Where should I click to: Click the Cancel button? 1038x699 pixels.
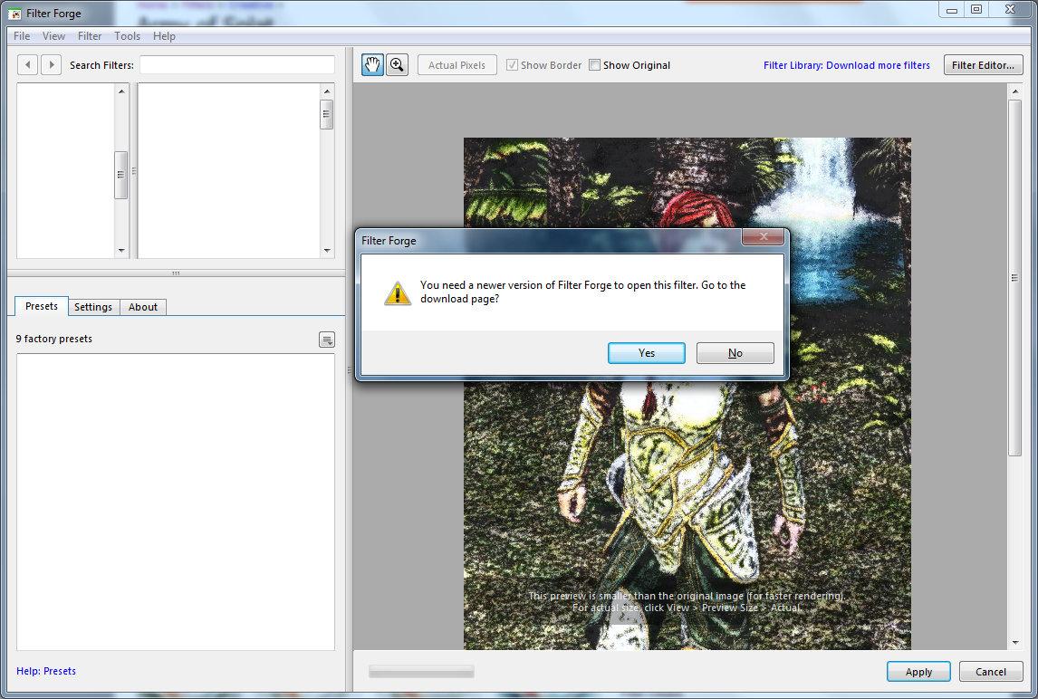pos(991,671)
